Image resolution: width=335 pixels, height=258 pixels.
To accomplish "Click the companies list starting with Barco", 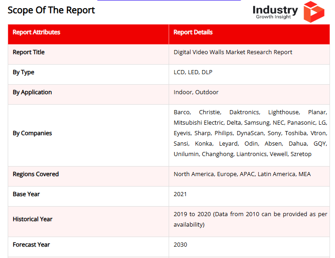I will [x=250, y=133].
